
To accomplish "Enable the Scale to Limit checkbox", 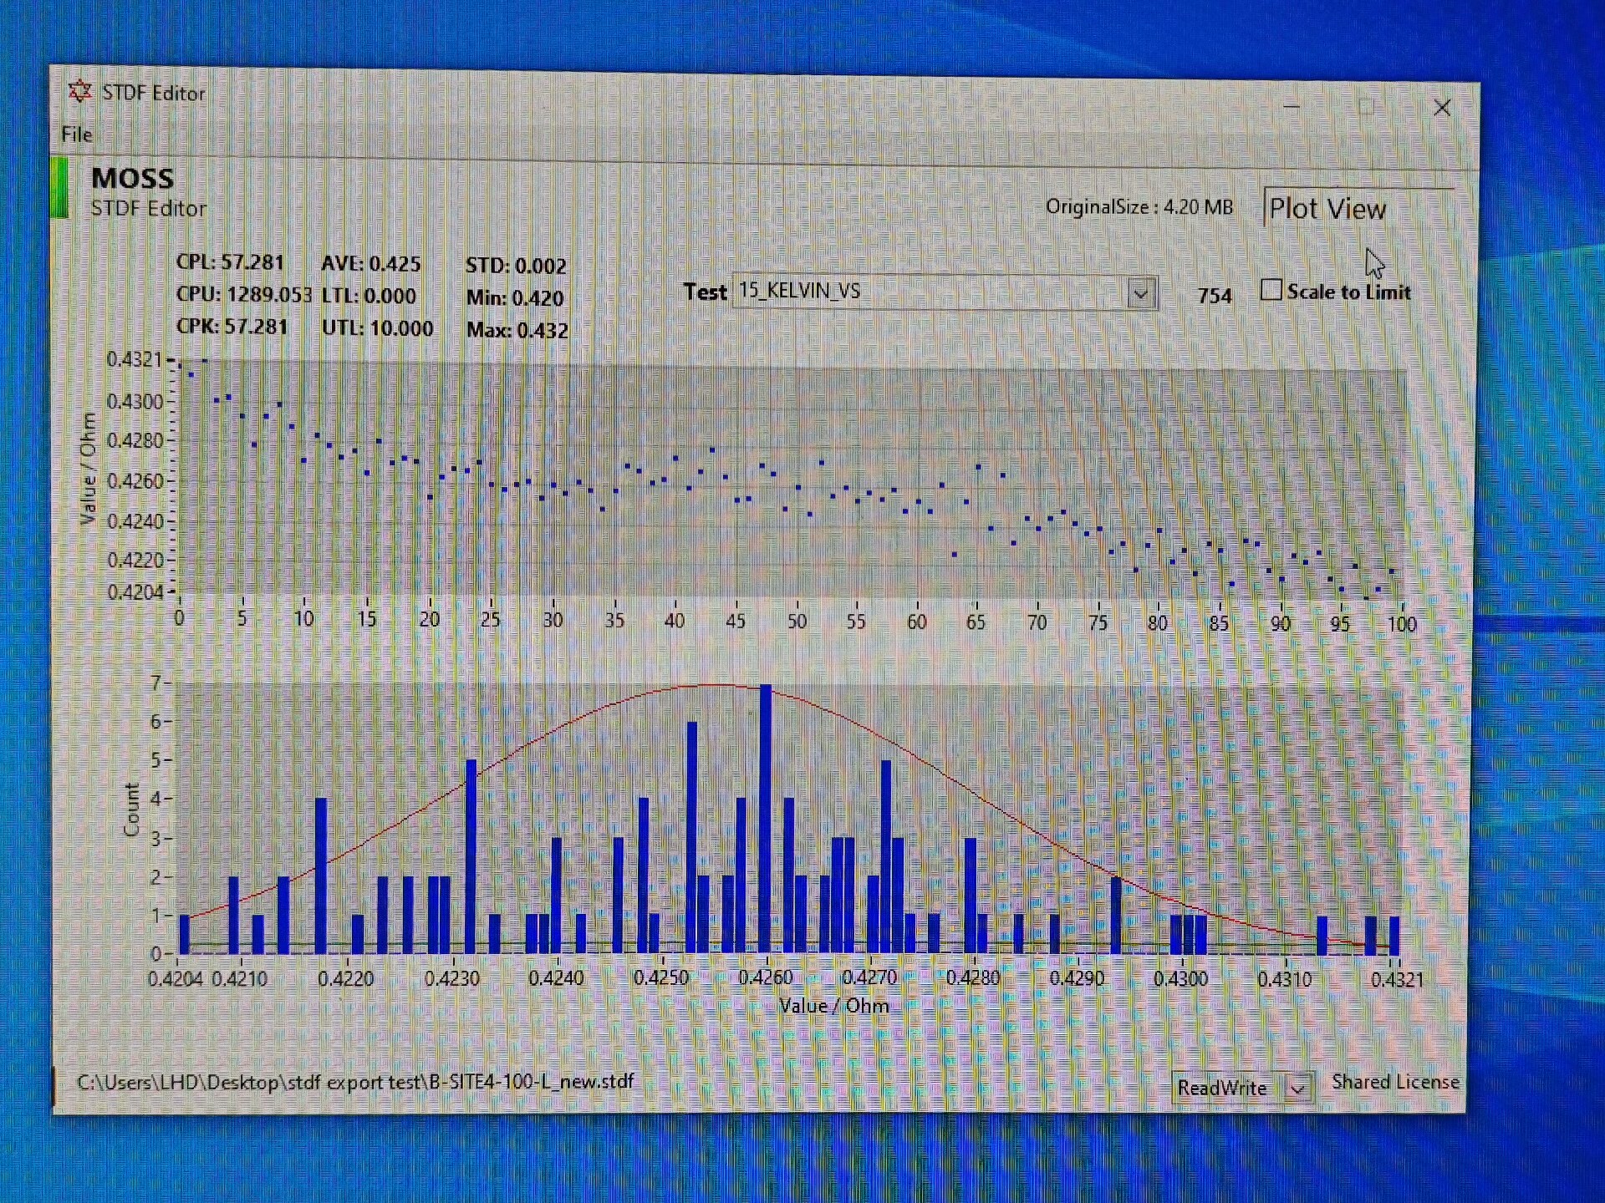I will coord(1271,290).
